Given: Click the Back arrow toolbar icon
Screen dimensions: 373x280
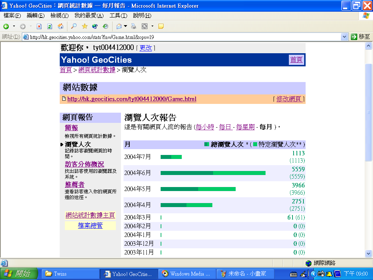Looking at the screenshot, I should click(6, 26).
